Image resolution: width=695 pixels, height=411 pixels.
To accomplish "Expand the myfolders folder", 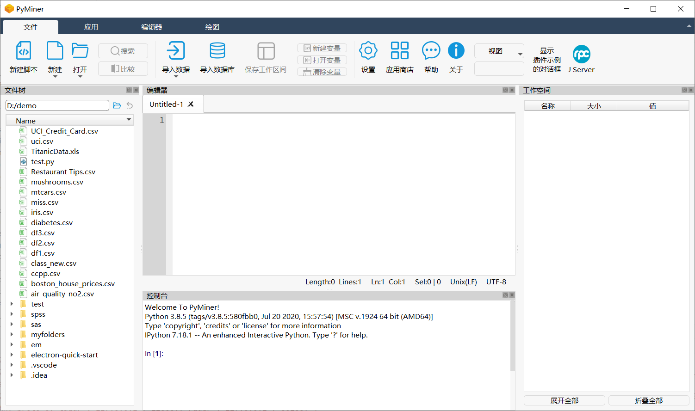I will pos(12,334).
